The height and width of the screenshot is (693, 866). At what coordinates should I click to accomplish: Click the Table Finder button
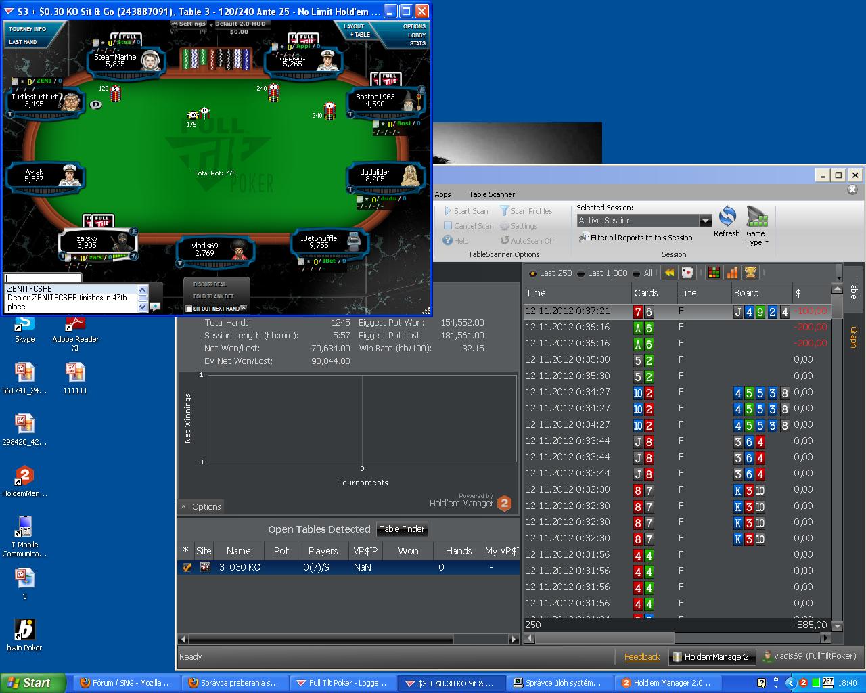point(402,529)
